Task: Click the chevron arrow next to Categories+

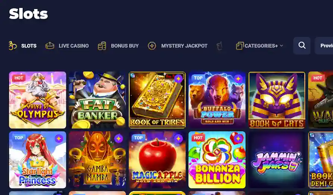Action: click(282, 45)
